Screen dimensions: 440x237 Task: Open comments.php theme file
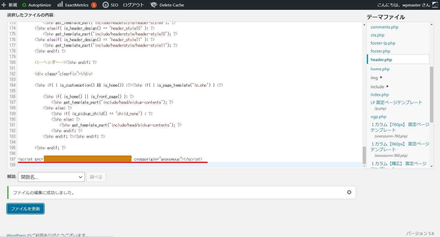[384, 27]
